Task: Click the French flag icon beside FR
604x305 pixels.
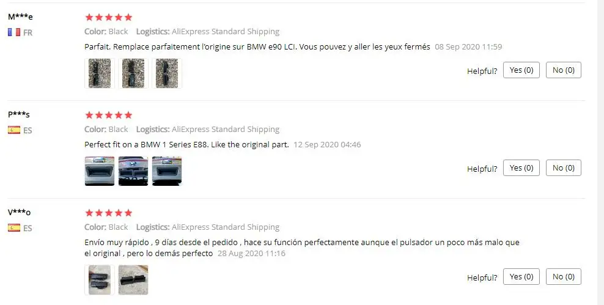Action: point(14,32)
